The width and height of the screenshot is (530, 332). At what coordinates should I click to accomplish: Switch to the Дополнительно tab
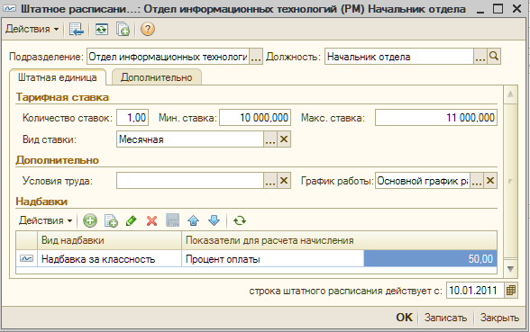coord(157,77)
